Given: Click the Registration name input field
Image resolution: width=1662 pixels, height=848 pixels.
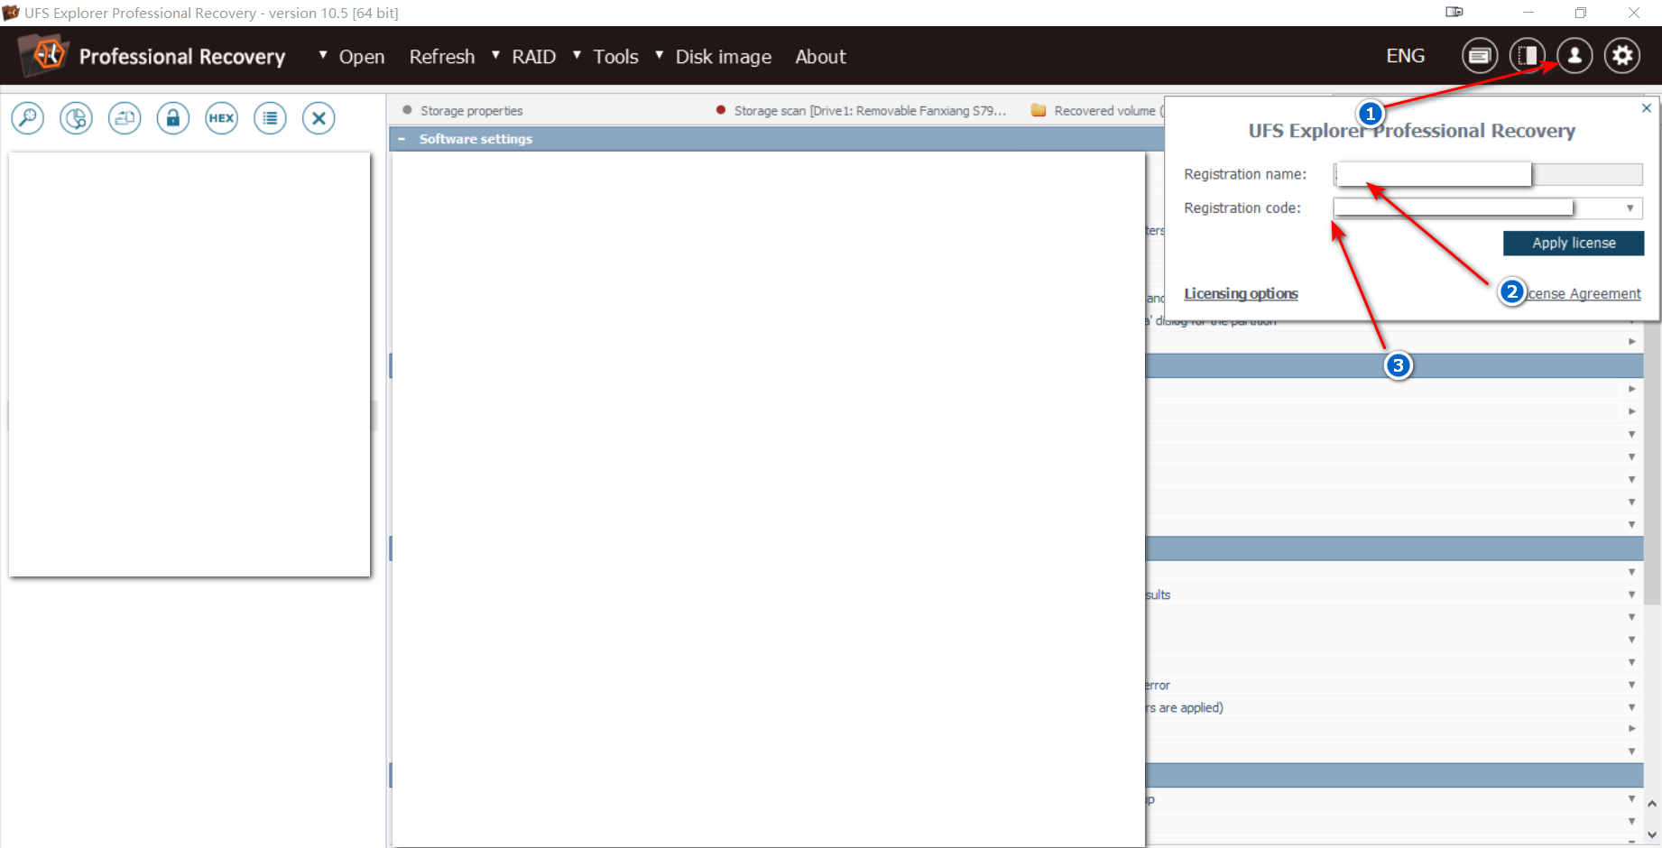Looking at the screenshot, I should pyautogui.click(x=1433, y=174).
